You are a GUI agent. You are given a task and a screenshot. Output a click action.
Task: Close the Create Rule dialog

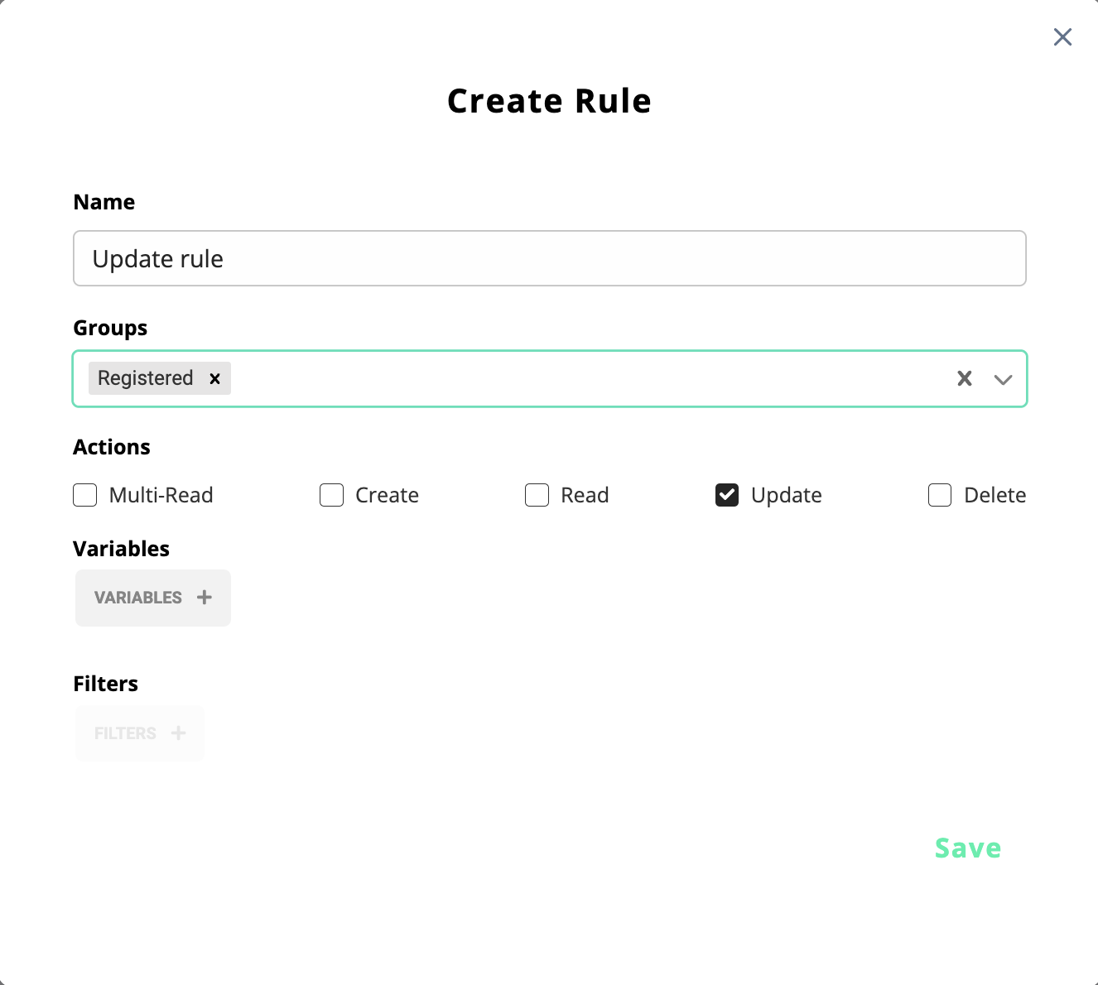pos(1062,36)
